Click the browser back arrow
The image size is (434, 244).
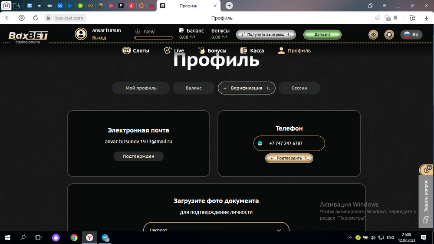(8, 18)
